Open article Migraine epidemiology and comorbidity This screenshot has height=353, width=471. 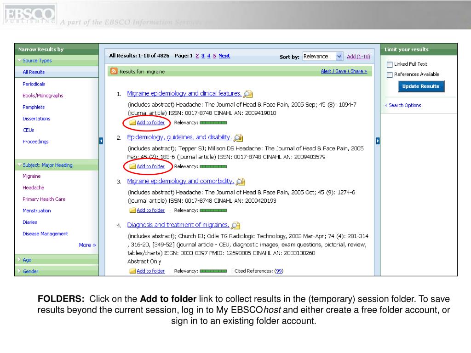point(180,181)
